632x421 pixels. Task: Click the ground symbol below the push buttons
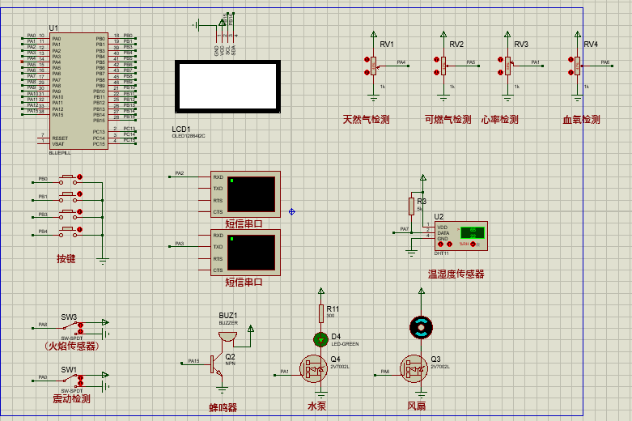tap(103, 261)
